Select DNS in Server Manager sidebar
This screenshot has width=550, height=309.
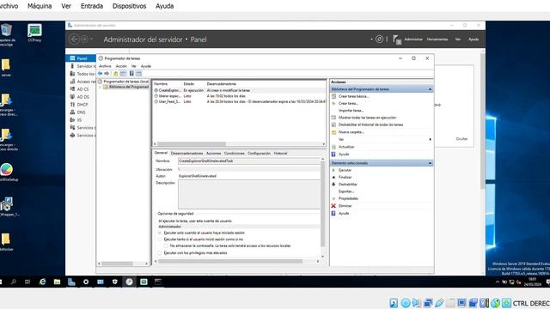click(x=81, y=112)
